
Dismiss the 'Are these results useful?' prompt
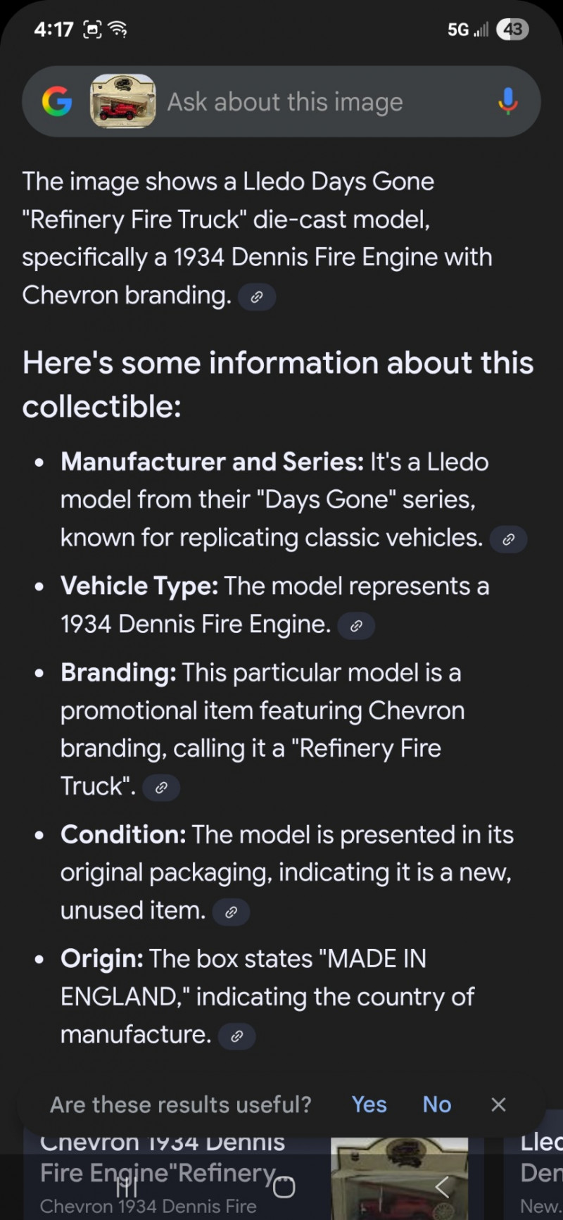(x=498, y=1105)
